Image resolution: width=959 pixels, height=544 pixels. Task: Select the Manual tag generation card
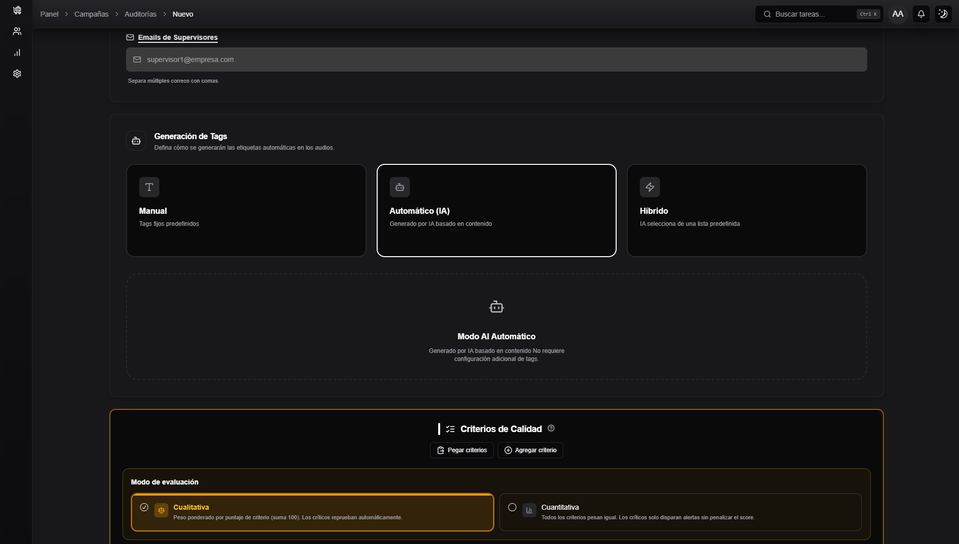pyautogui.click(x=246, y=210)
